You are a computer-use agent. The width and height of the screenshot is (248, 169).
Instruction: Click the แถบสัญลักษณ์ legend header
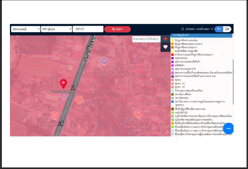pos(201,35)
